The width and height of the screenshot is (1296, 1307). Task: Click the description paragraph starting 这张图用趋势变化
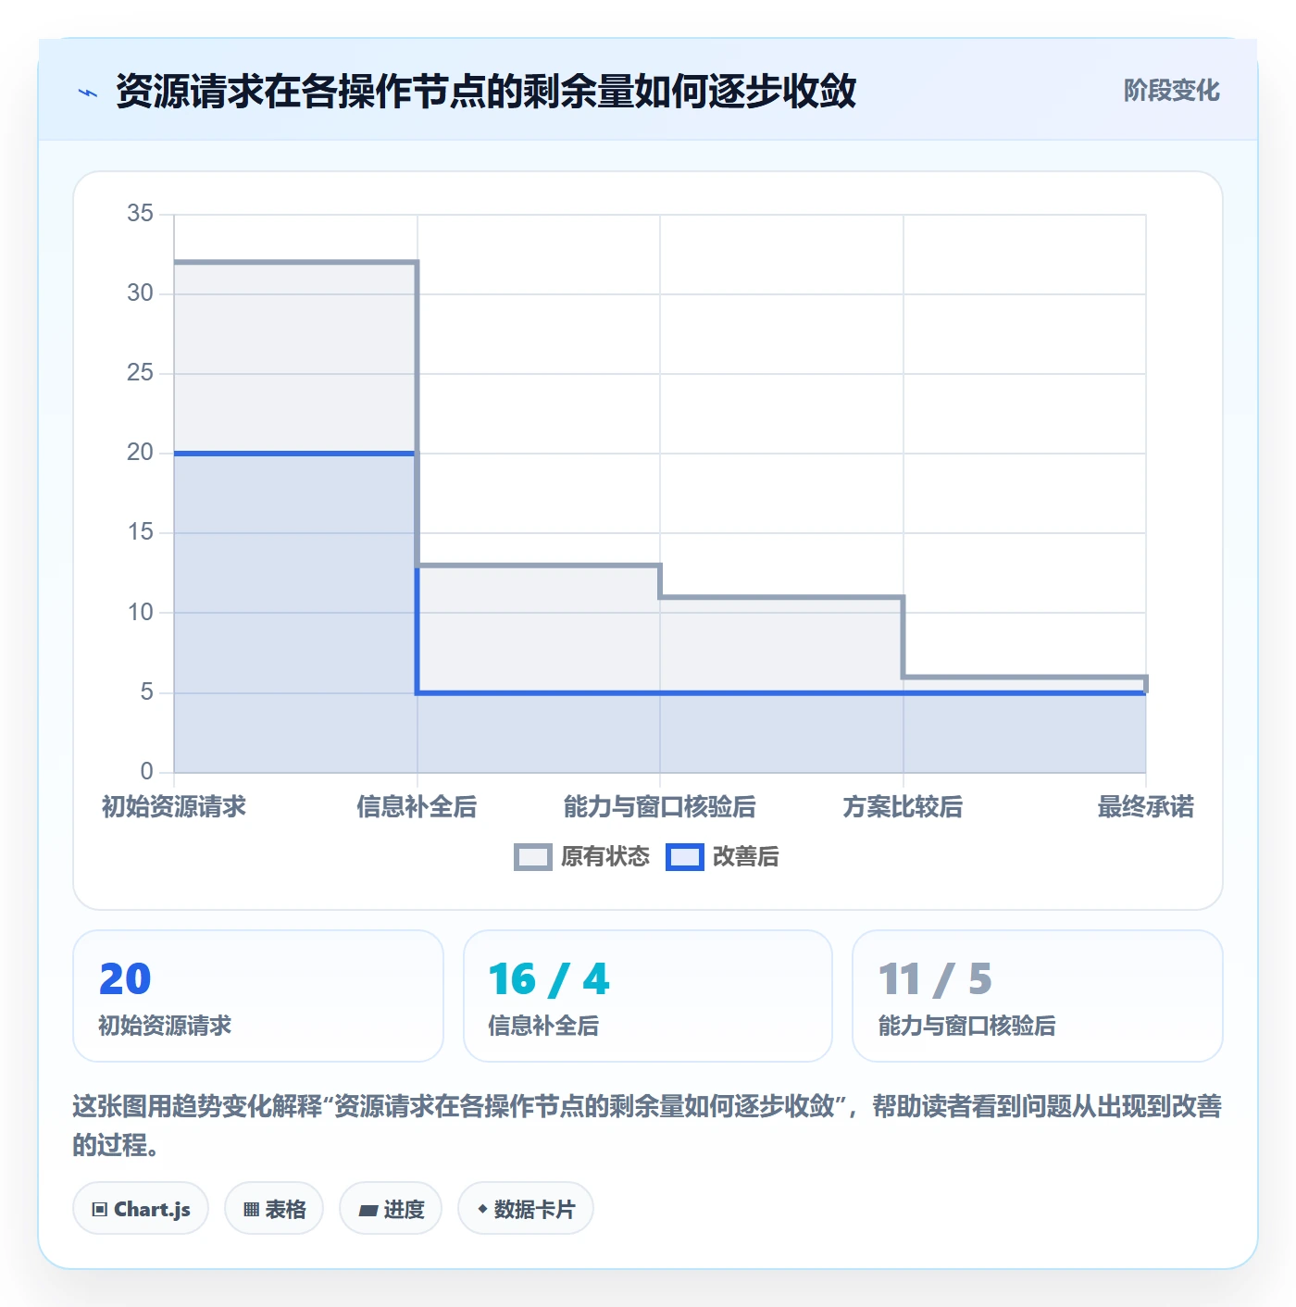647,1125
